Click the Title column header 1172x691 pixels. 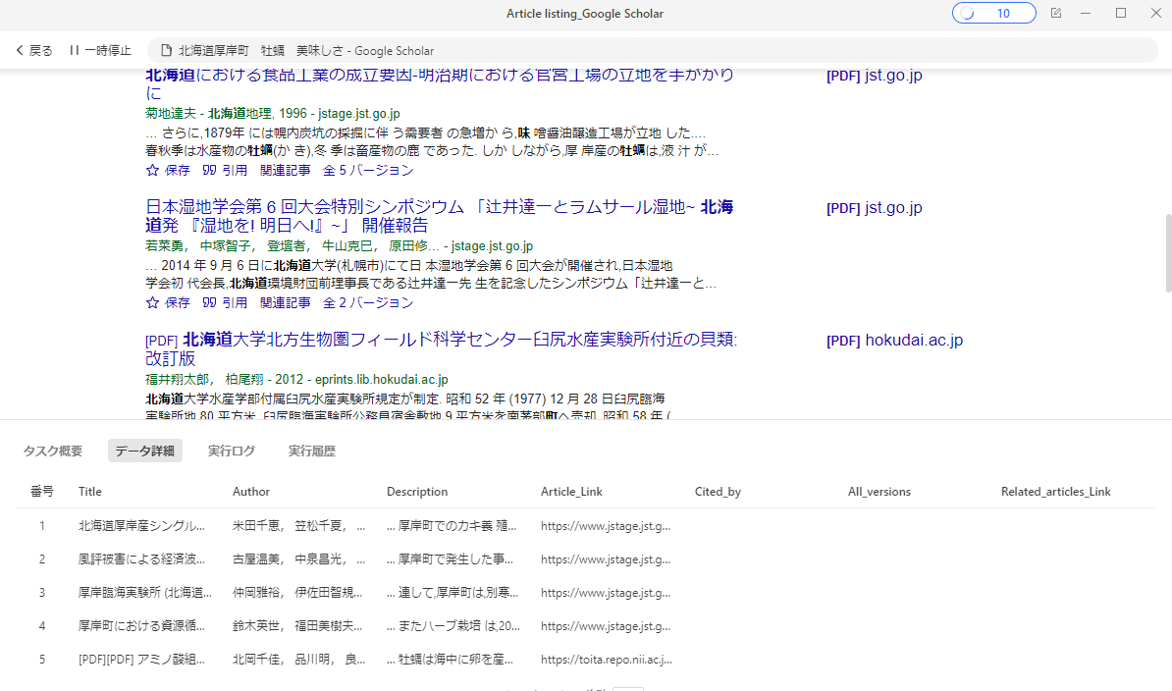click(x=89, y=492)
